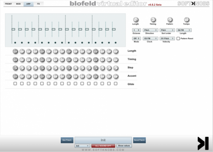Screen dimensions: 213x152
Task: Tick the Glide checkbox for step 13
Action: (95, 84)
